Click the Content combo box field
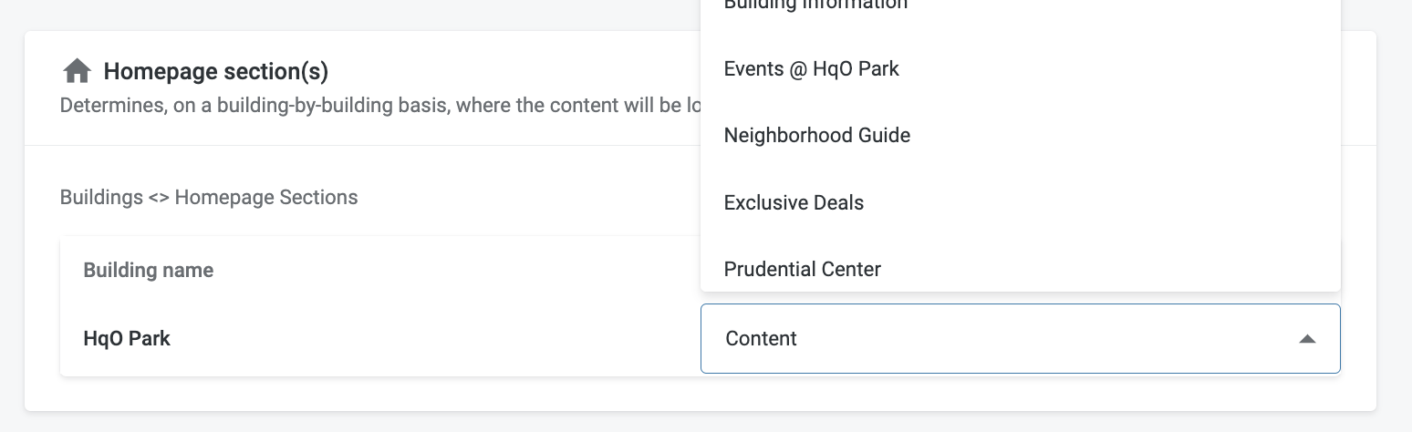 tap(1003, 339)
